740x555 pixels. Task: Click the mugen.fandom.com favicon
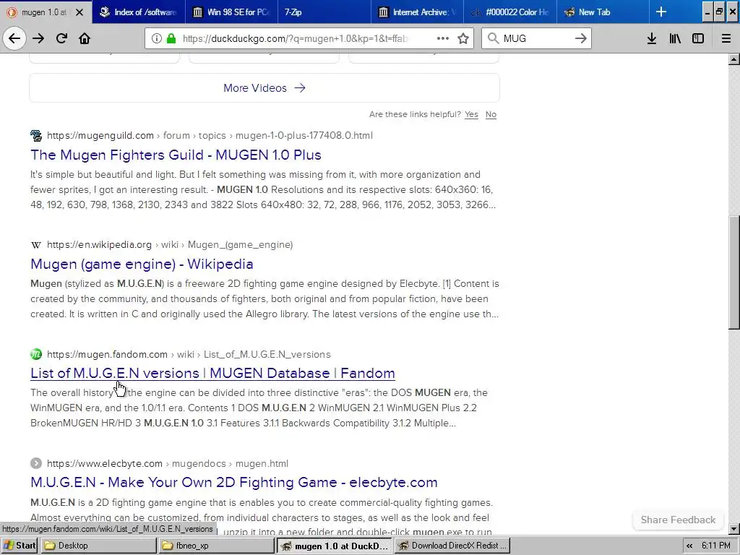[x=36, y=354]
